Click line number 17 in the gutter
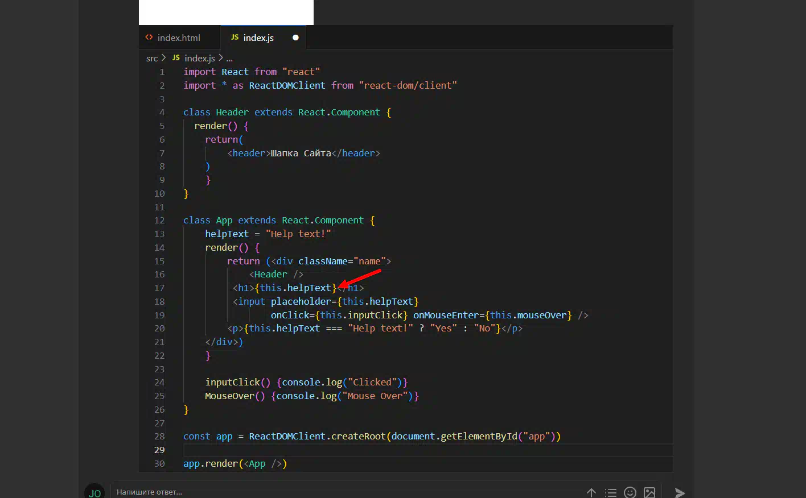This screenshot has height=498, width=806. (x=159, y=288)
